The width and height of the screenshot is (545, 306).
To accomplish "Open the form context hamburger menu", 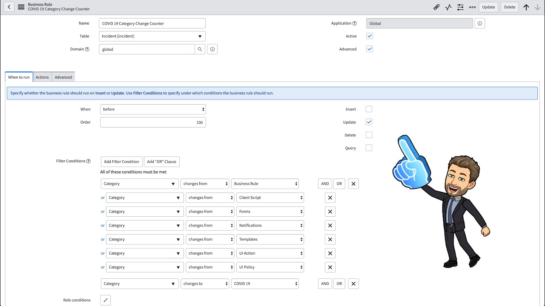I will click(x=21, y=7).
